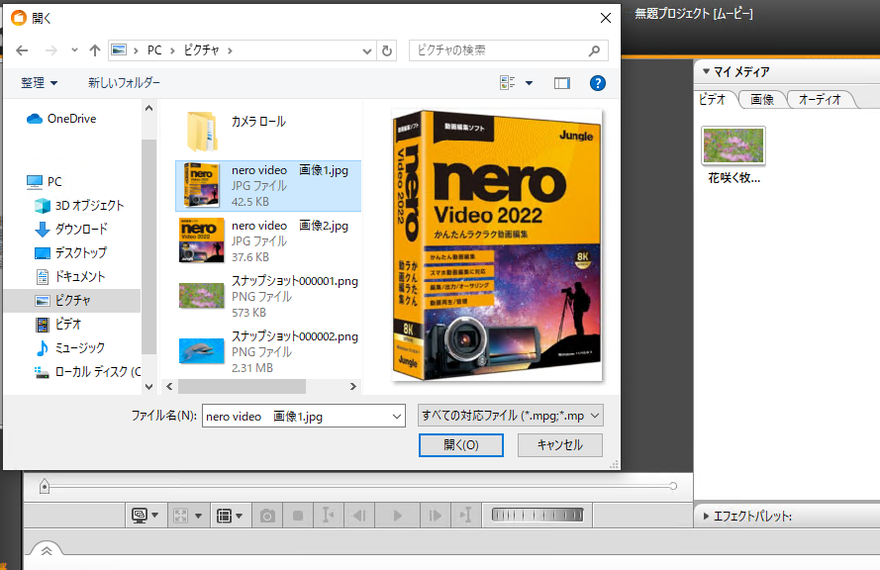Screen dimensions: 880x570
Task: Select nero video 画像2.jpg file
Action: tap(268, 241)
